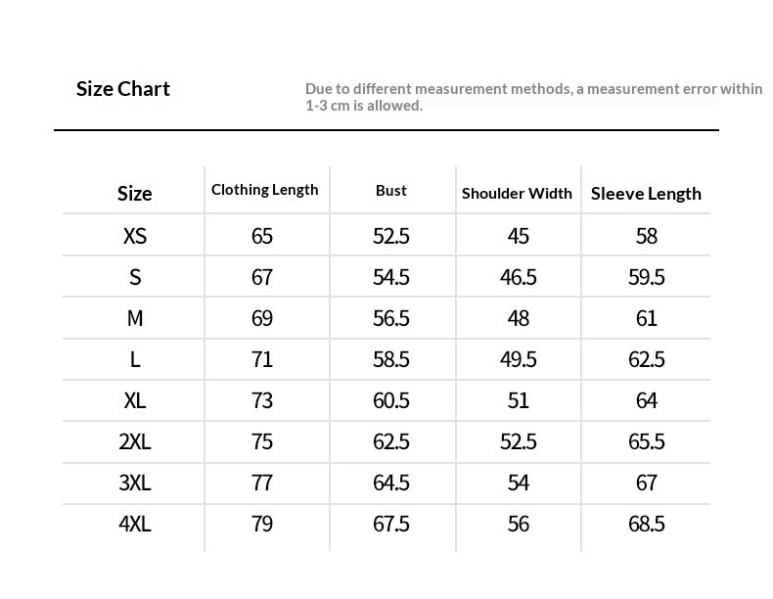Select the Bust column header
This screenshot has width=773, height=599.
coord(391,190)
